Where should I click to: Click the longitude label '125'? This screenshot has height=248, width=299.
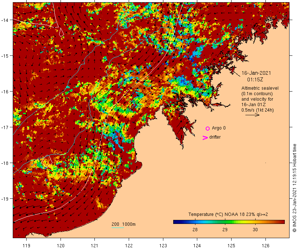pyautogui.click(x=231, y=245)
